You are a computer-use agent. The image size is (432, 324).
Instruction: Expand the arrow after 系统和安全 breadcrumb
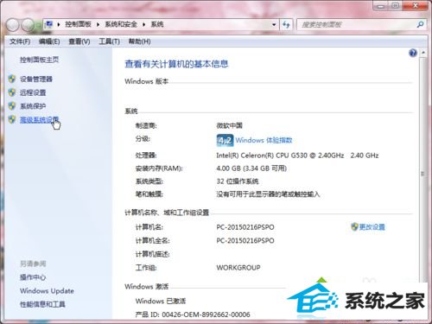tap(143, 24)
